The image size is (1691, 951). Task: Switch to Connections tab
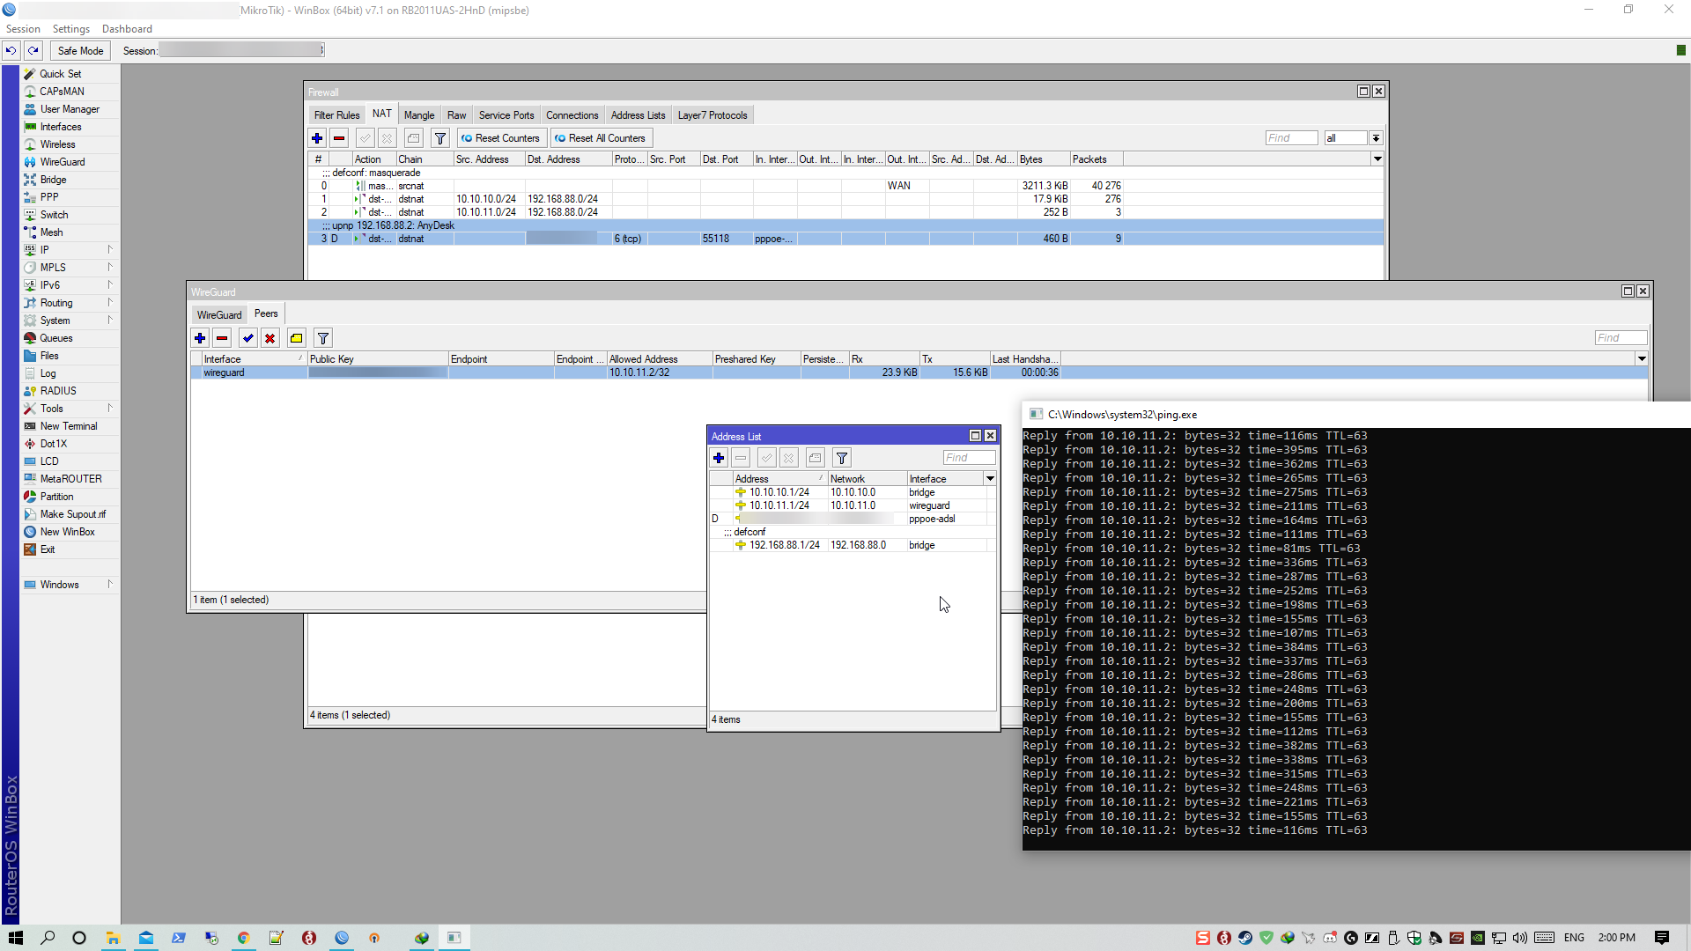coord(572,115)
